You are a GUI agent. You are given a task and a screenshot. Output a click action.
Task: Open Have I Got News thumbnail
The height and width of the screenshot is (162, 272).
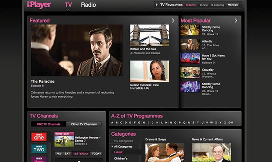point(190,58)
